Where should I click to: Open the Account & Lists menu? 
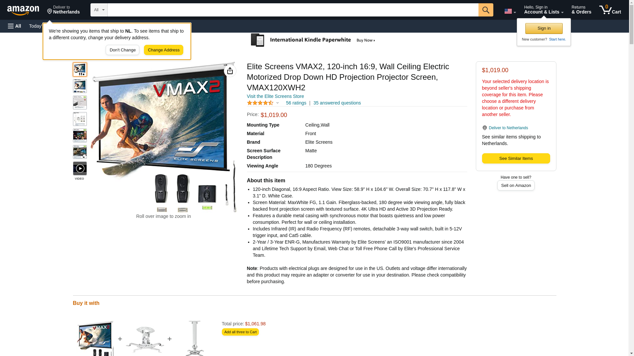(x=544, y=10)
